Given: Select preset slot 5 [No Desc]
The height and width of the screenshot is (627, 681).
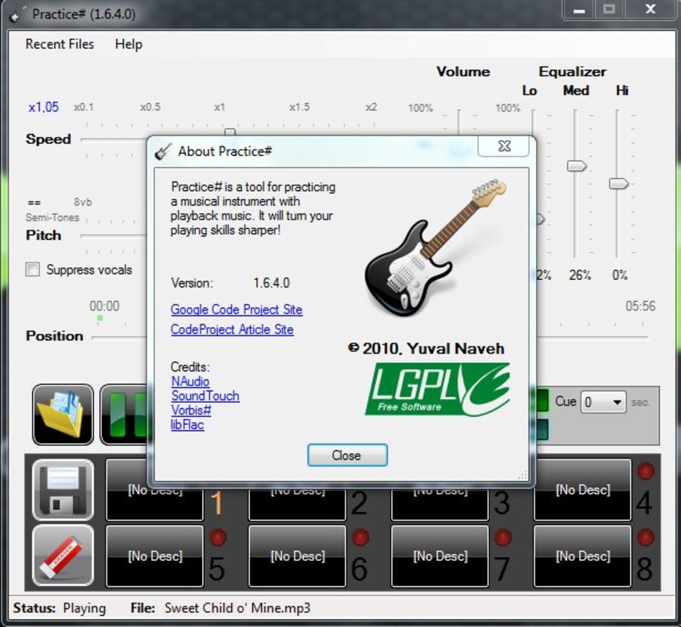Looking at the screenshot, I should (x=154, y=556).
